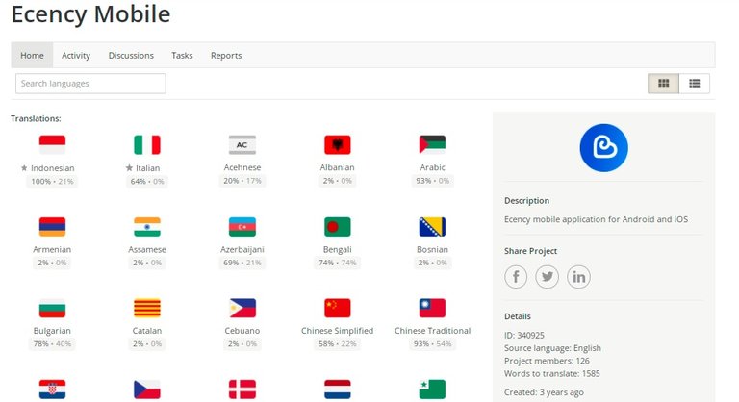The image size is (739, 402).
Task: Open the Cebuano translation link
Action: (x=242, y=331)
